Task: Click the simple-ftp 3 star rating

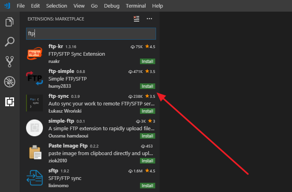Action: (x=151, y=121)
